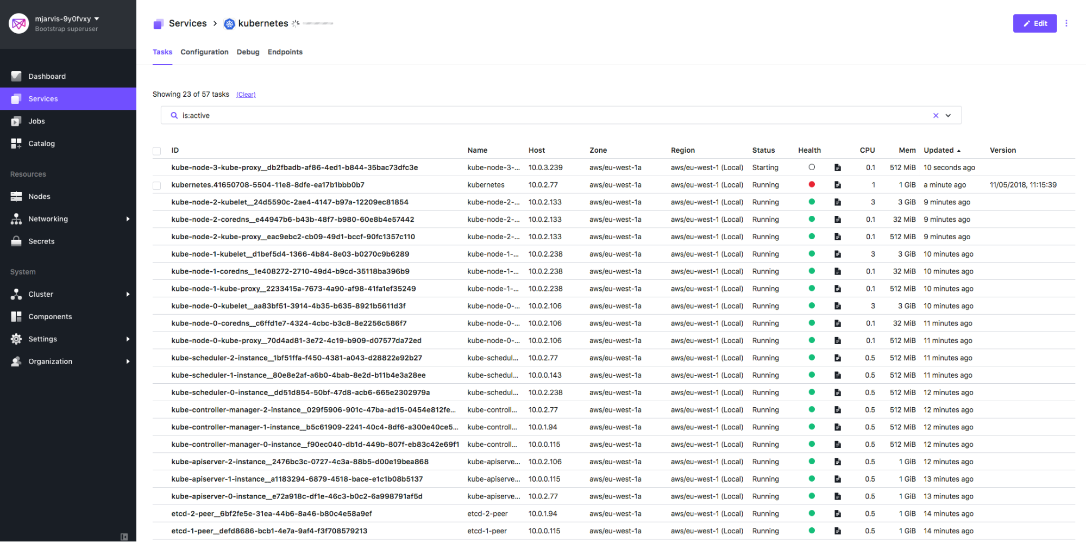Click the three-dot more actions menu
1086x542 pixels.
pyautogui.click(x=1066, y=23)
